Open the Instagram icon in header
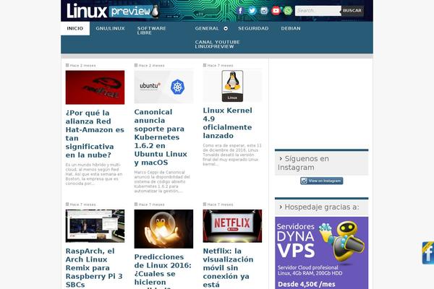The width and height of the screenshot is (434, 289). click(x=264, y=11)
